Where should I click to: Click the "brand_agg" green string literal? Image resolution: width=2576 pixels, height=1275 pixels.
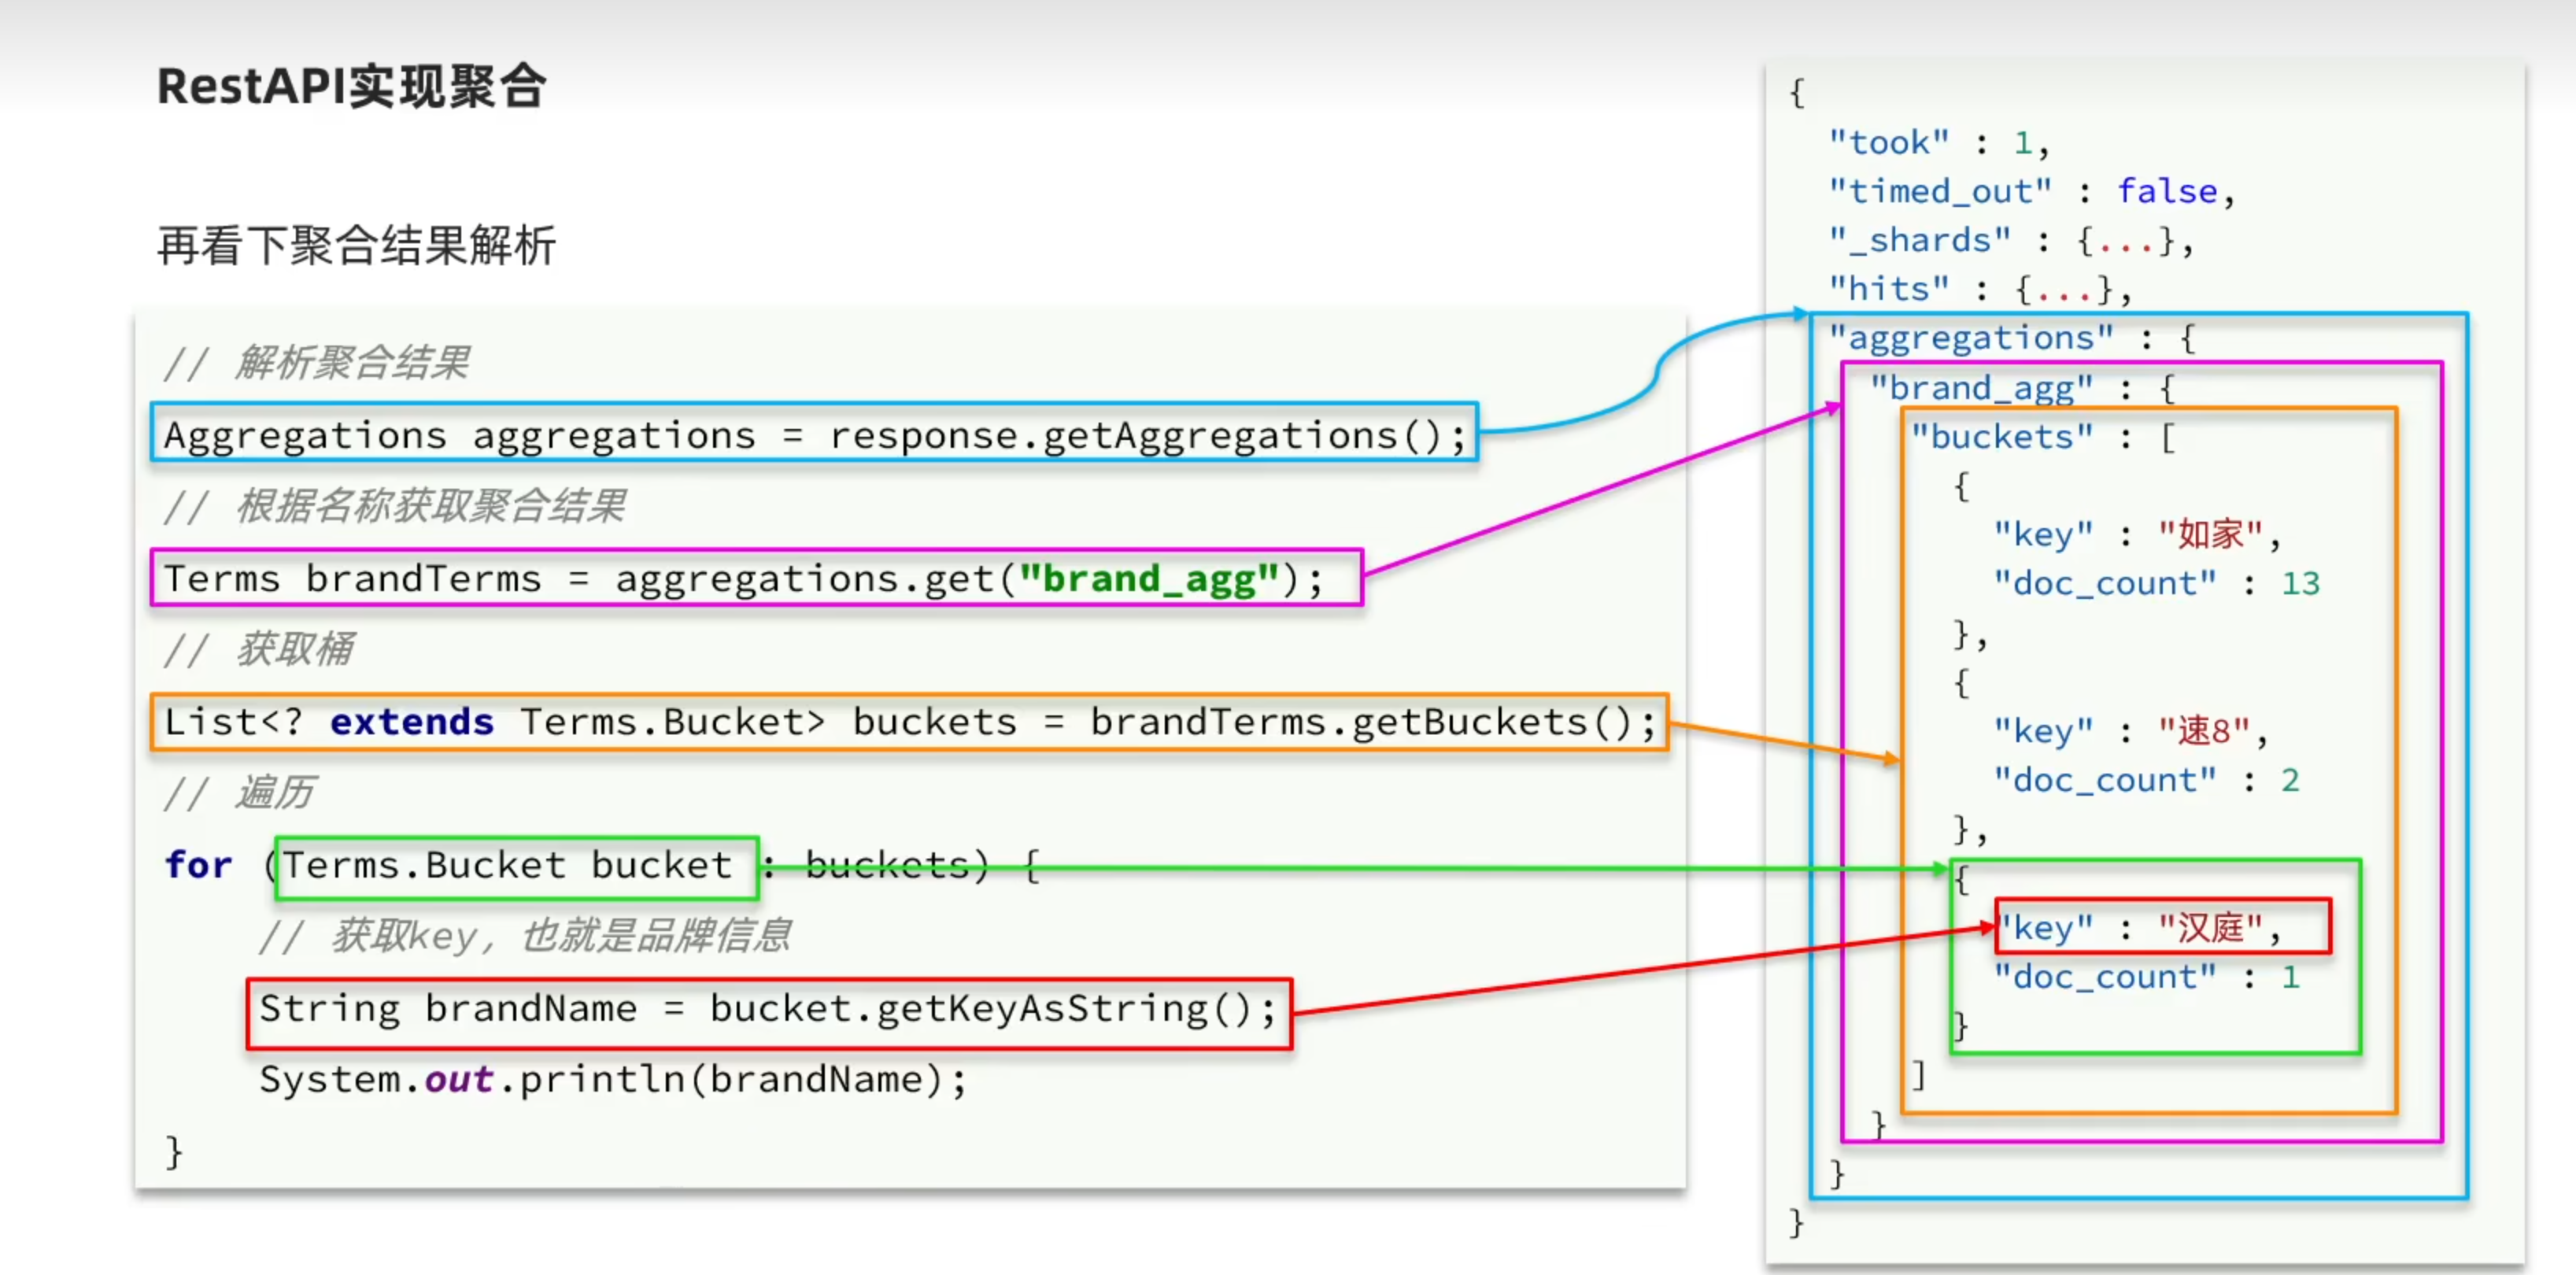pos(1149,579)
